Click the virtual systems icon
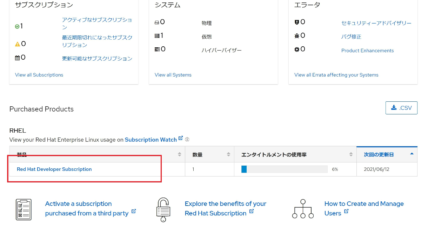Viewport: 421px width, 234px height. point(157,36)
